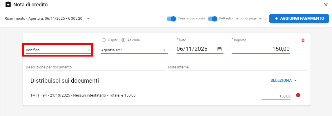The width and height of the screenshot is (332, 116).
Task: Click the Date field showing 06/11/2025
Action: point(196,49)
